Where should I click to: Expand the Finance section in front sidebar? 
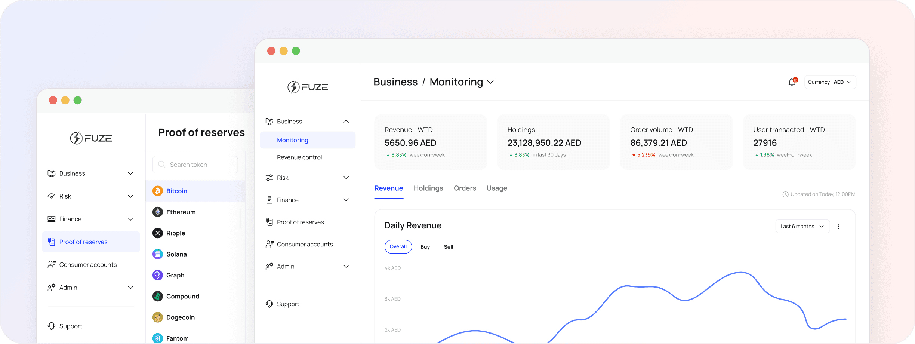[346, 200]
